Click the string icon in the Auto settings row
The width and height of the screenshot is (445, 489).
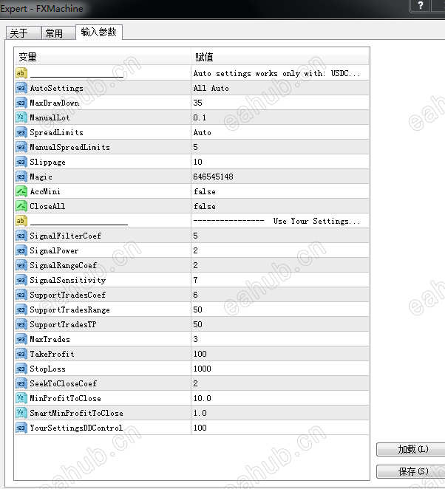coord(21,73)
